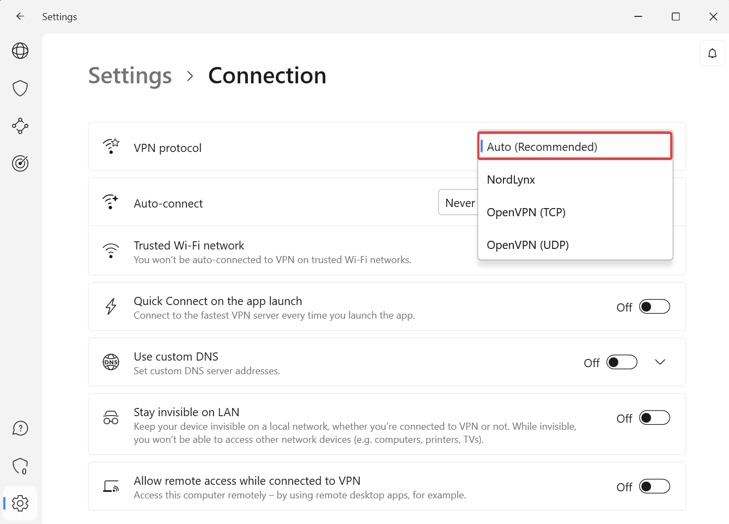Choose OpenVPN (UDP) protocol option
The height and width of the screenshot is (524, 729).
pos(527,245)
